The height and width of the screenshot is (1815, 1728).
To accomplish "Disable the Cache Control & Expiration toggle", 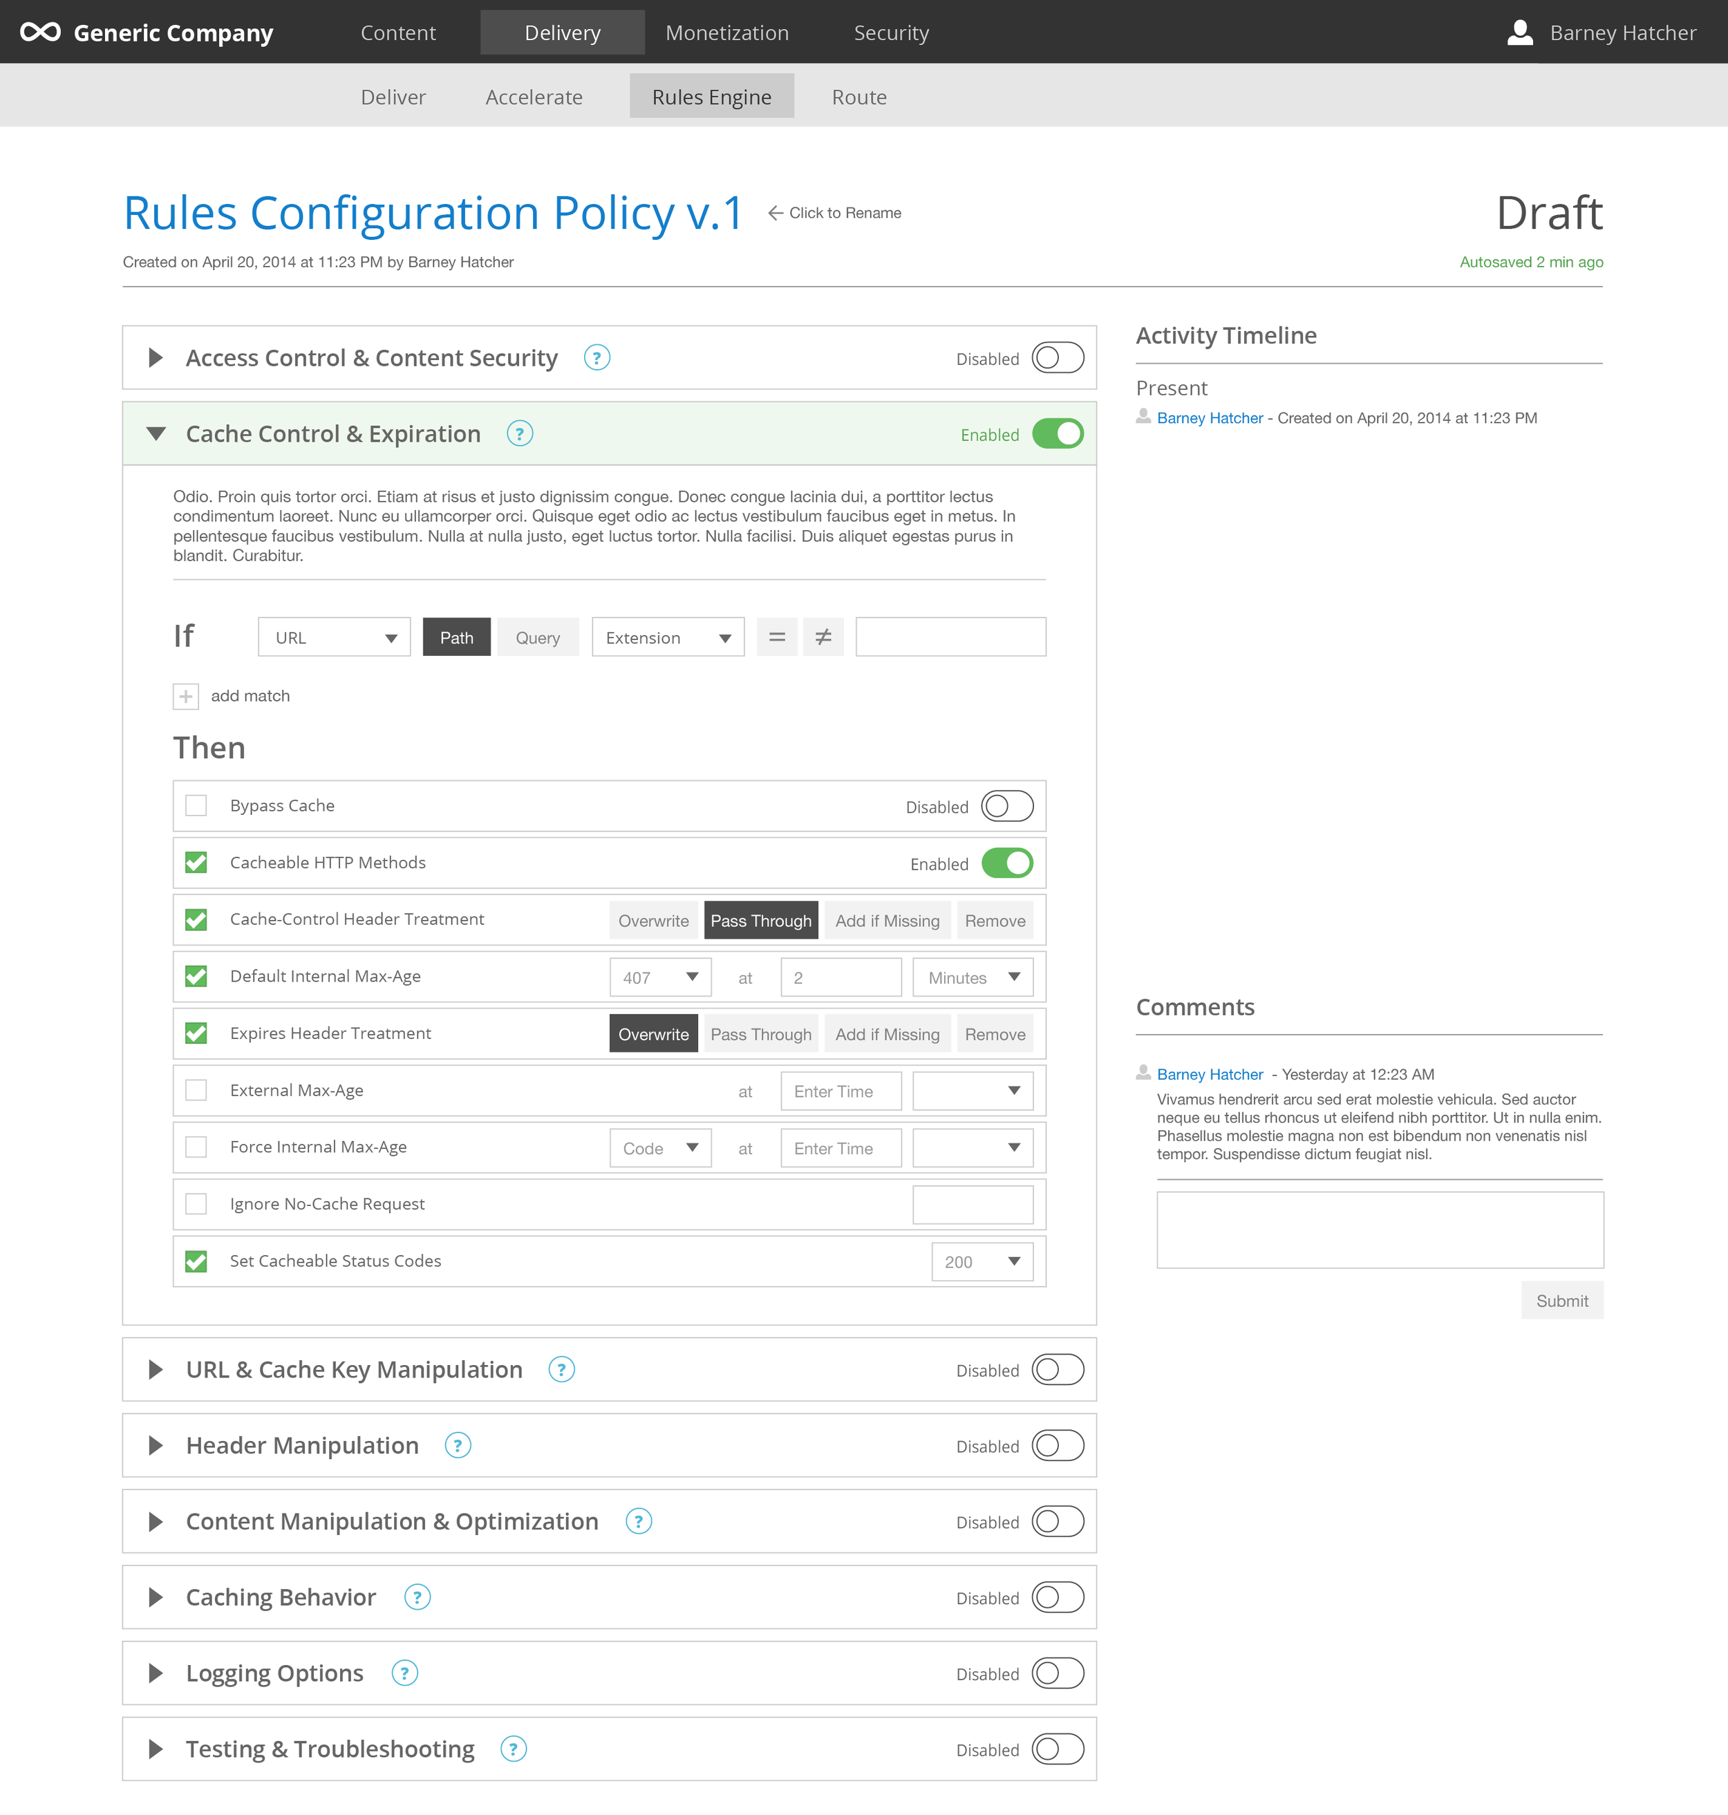I will pos(1058,434).
